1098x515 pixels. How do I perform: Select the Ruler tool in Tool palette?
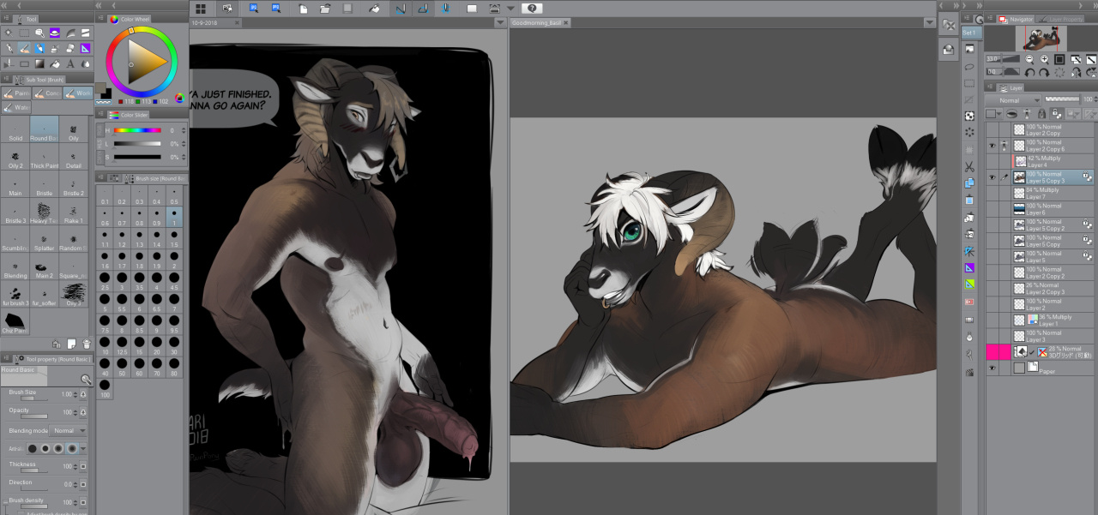click(x=85, y=48)
